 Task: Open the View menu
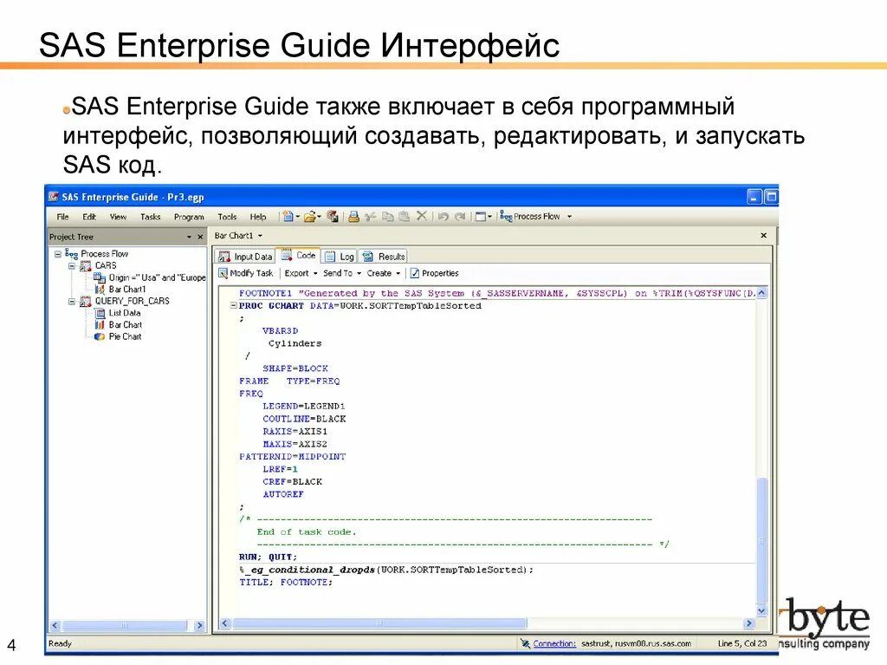(x=118, y=217)
